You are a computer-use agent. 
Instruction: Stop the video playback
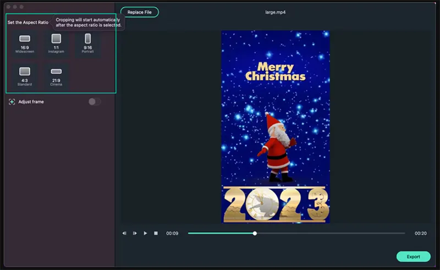(156, 233)
